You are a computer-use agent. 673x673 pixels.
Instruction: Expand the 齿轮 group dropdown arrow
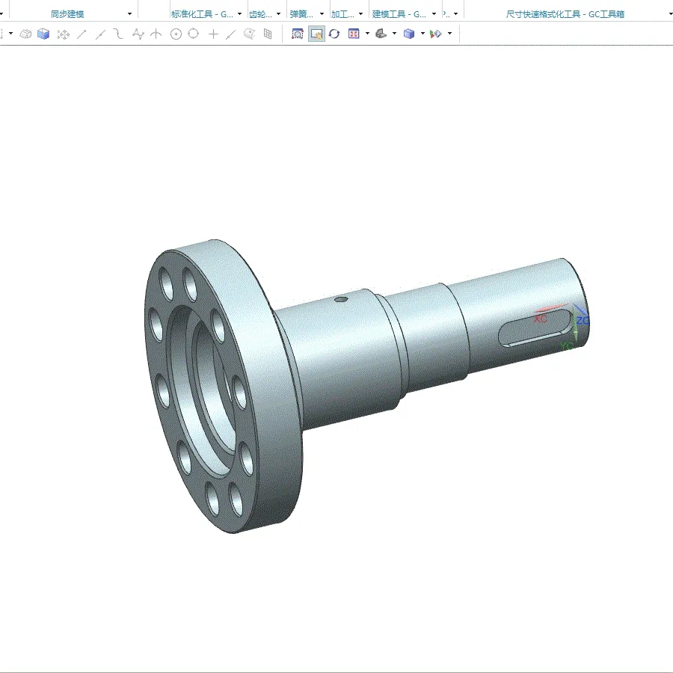click(279, 14)
